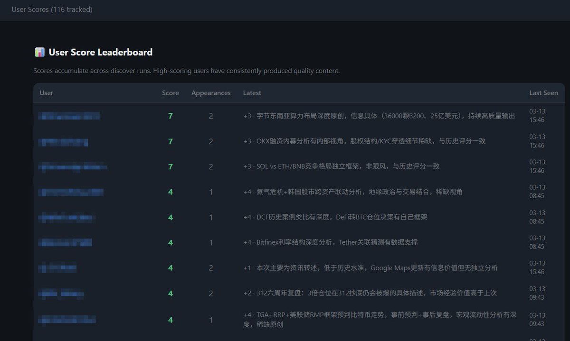This screenshot has width=570, height=341.
Task: Click 03-13 09:43 timestamp in the TGA+RRP row
Action: pyautogui.click(x=537, y=320)
